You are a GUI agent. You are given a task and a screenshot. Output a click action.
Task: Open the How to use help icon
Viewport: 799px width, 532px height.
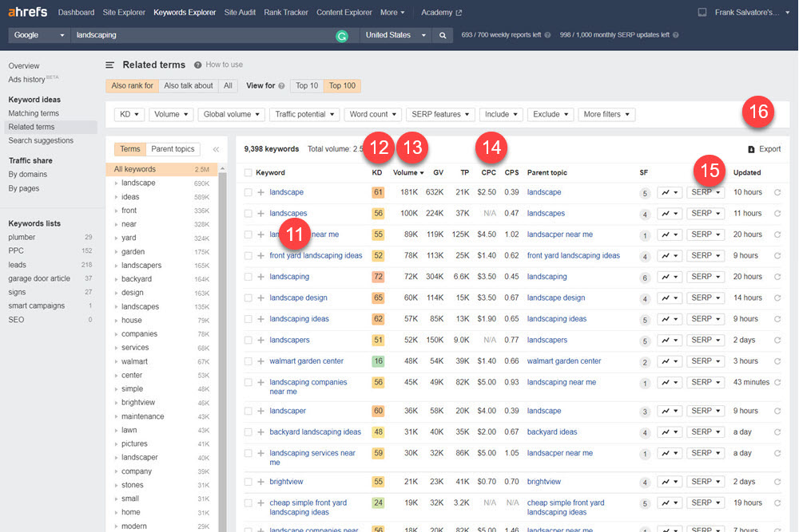point(197,65)
